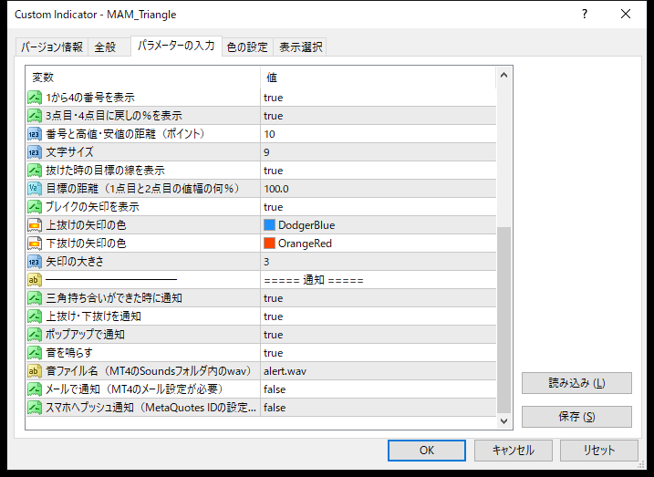
Task: Click the bool icon beside メールで通知
Action: tap(35, 389)
